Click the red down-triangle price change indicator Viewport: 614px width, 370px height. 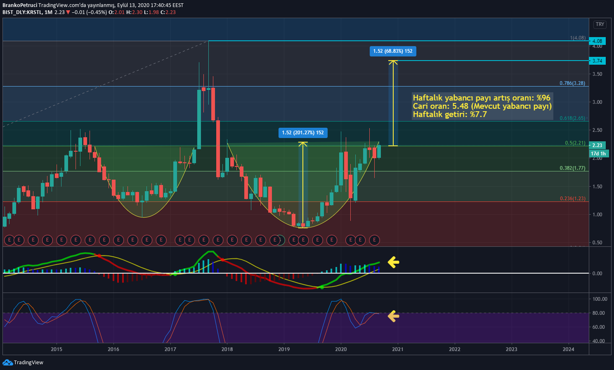pyautogui.click(x=68, y=12)
